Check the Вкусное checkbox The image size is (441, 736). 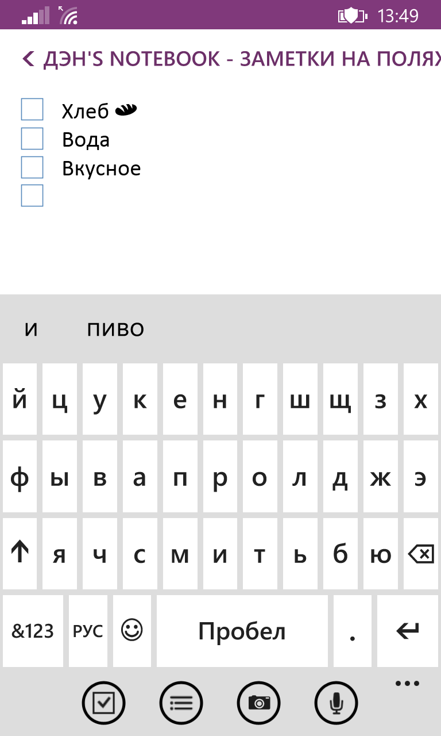[x=32, y=167]
